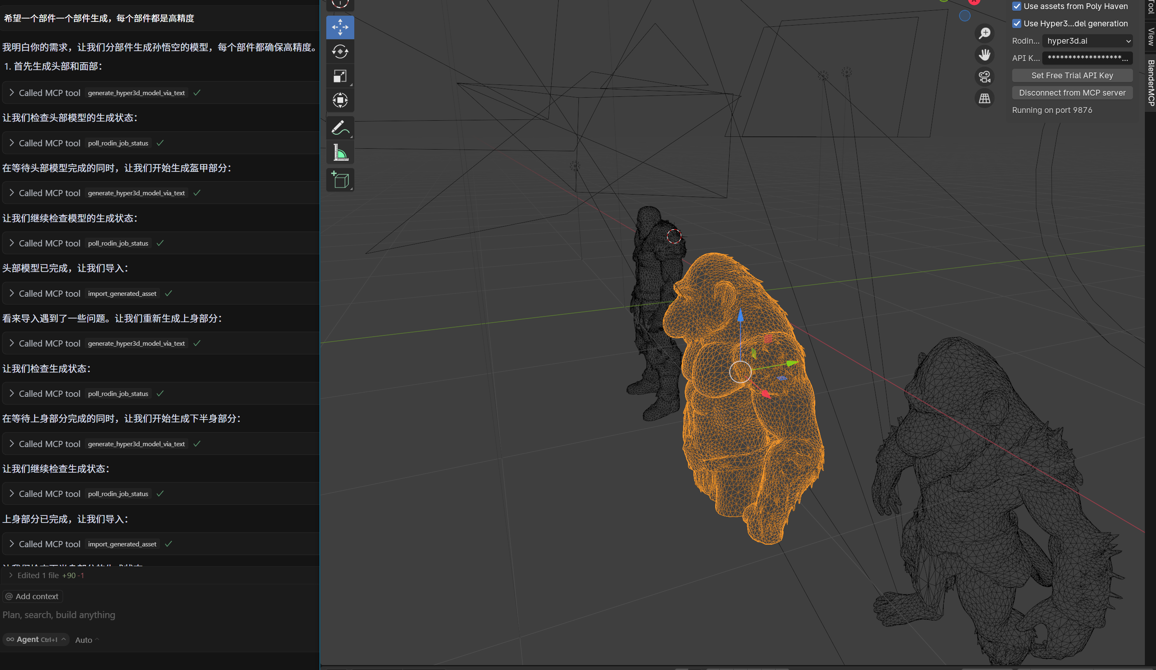Select the Scale tool
This screenshot has width=1156, height=670.
click(x=340, y=76)
